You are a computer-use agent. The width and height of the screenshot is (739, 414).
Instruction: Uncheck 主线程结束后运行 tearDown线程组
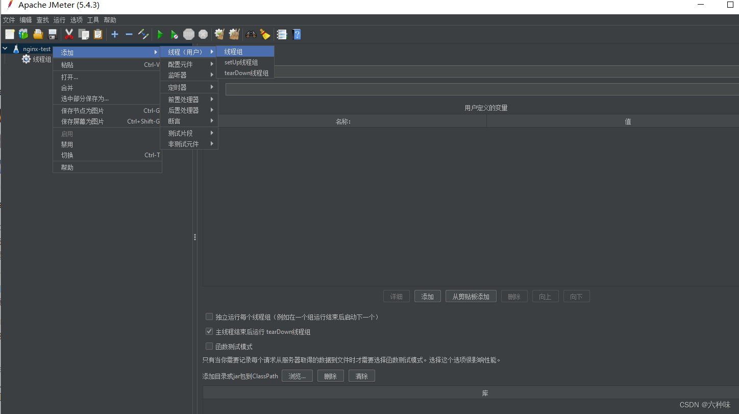pyautogui.click(x=209, y=331)
